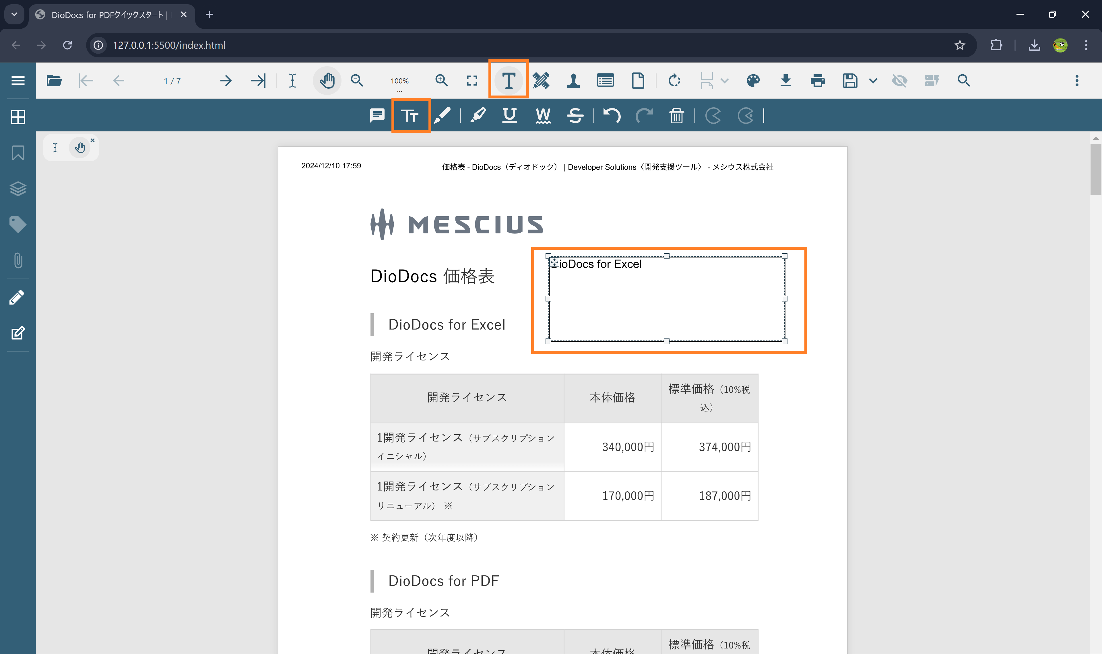The width and height of the screenshot is (1102, 654).
Task: Toggle the sidebar with hamburger menu
Action: [18, 81]
